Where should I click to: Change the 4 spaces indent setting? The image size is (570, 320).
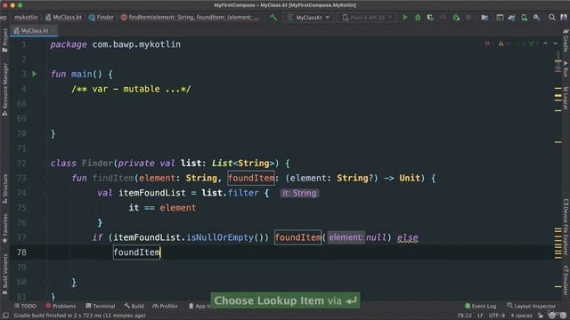pos(521,316)
